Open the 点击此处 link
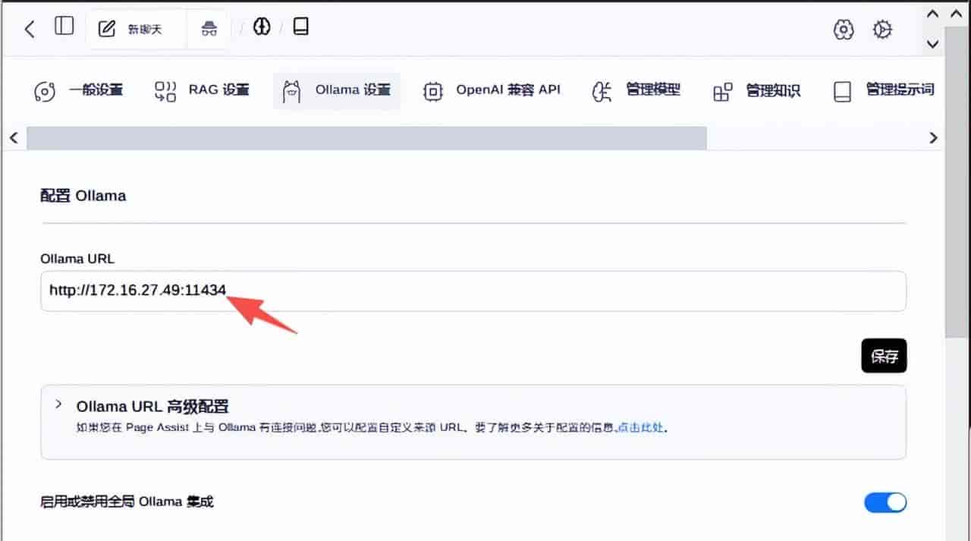Screen dimensions: 971x541 coord(641,427)
